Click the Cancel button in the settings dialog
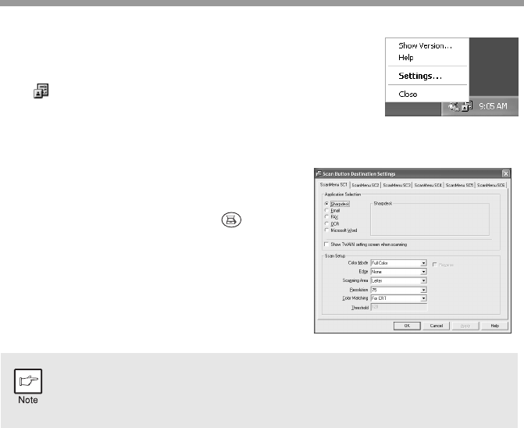The width and height of the screenshot is (524, 428). point(437,326)
